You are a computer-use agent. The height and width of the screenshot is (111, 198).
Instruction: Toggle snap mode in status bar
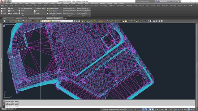pyautogui.click(x=129, y=109)
